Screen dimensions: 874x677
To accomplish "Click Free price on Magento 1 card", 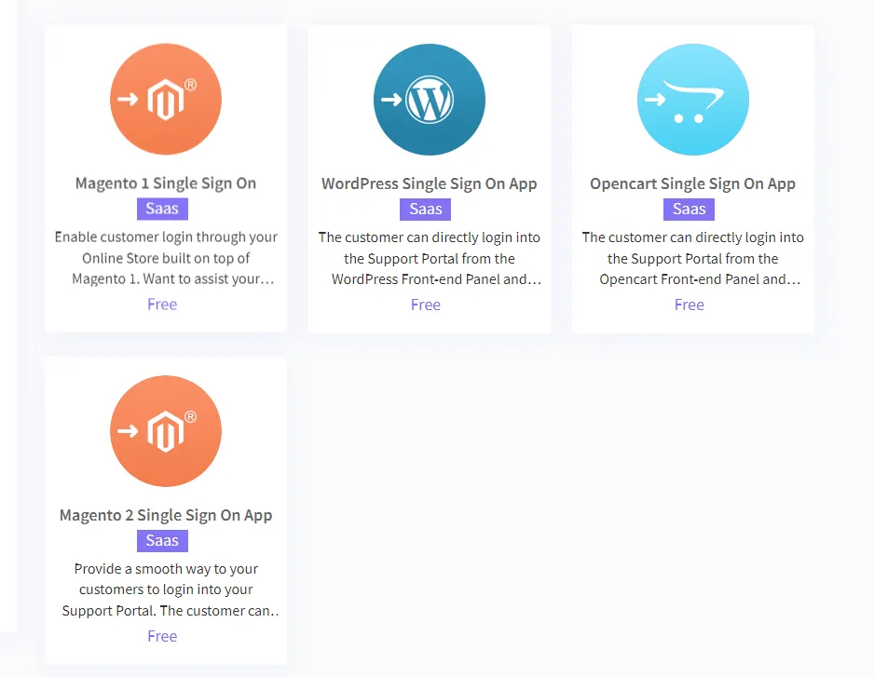I will coord(162,305).
